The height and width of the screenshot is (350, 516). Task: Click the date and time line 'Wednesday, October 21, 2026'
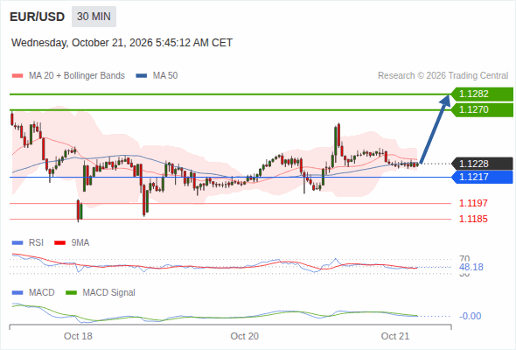pyautogui.click(x=122, y=43)
